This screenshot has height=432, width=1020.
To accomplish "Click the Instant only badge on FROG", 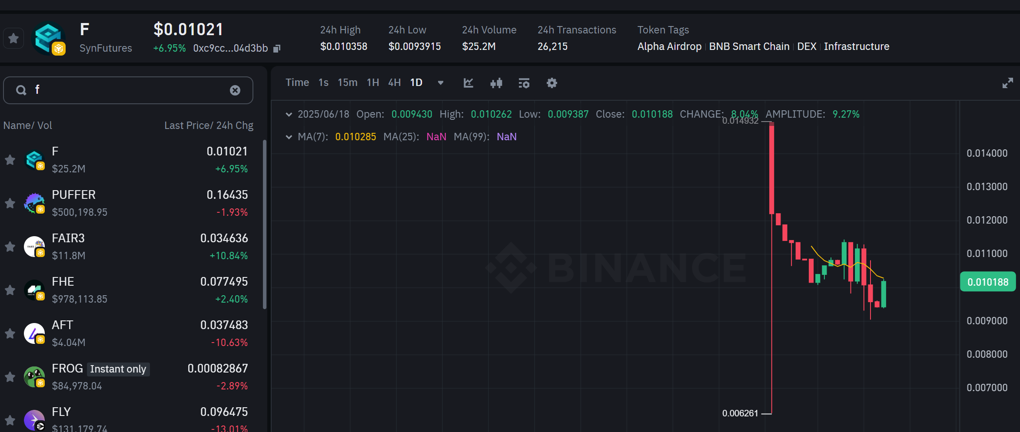I will (118, 369).
